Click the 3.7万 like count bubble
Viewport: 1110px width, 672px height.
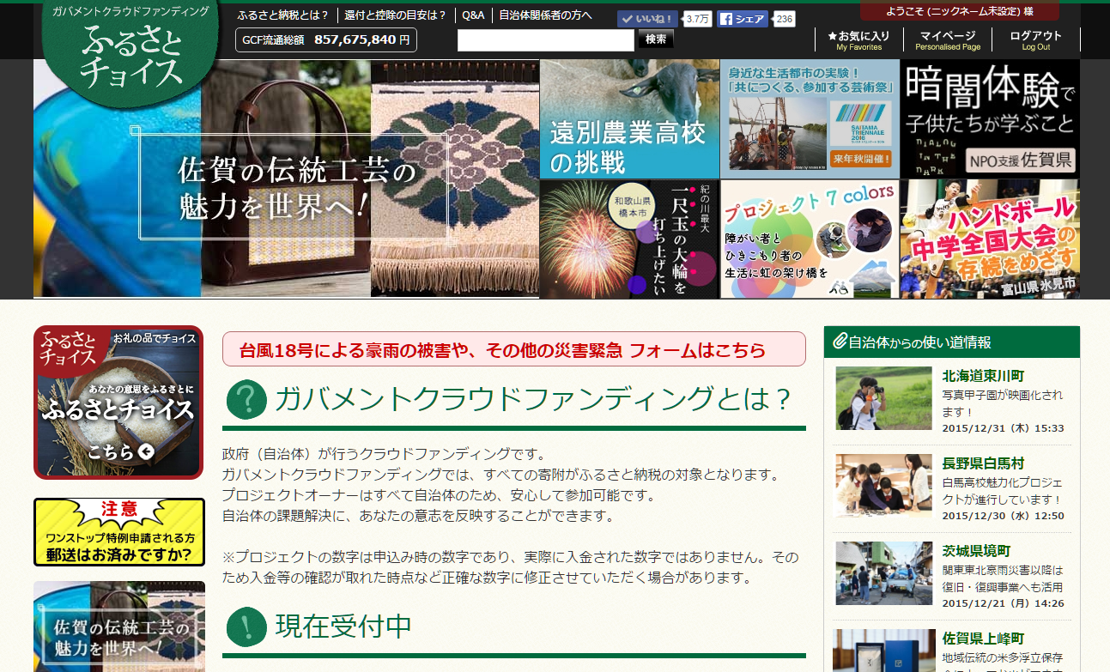[698, 19]
